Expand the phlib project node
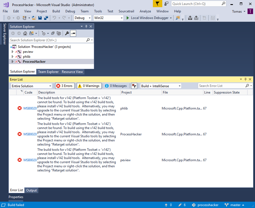The height and width of the screenshot is (208, 255). 12,57
